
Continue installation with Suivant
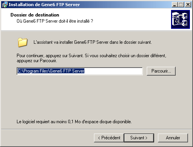[139, 138]
